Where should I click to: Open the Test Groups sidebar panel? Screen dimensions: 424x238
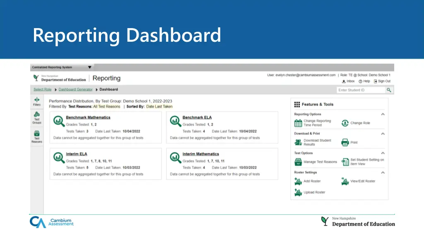click(37, 118)
